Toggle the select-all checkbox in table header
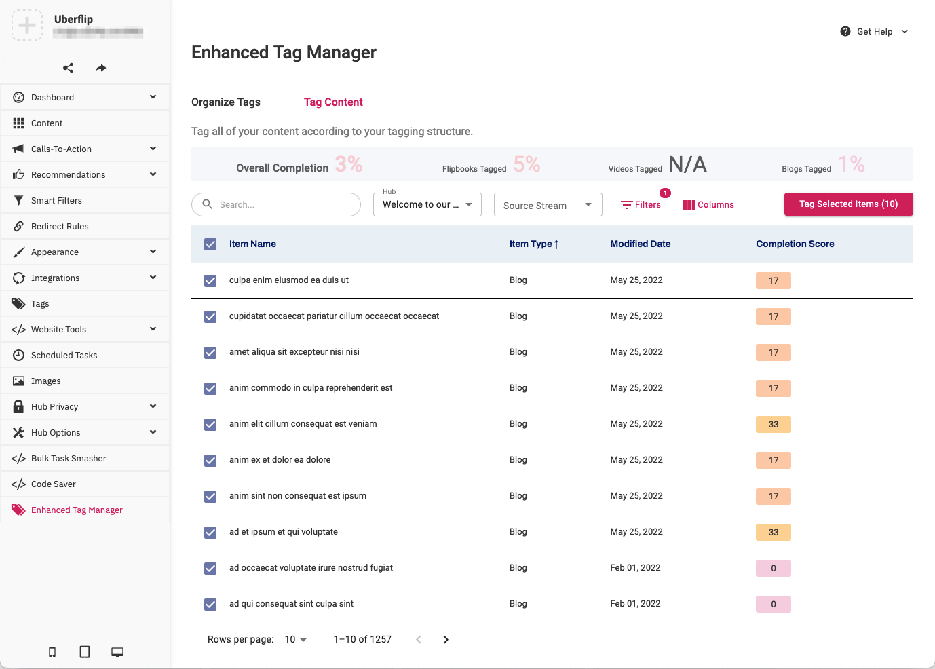935x669 pixels. tap(210, 244)
